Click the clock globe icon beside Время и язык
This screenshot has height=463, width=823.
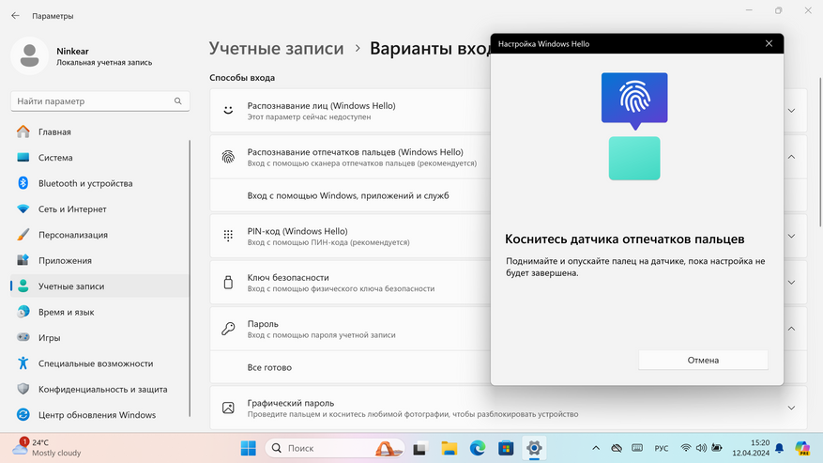[23, 312]
